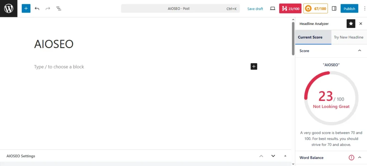This screenshot has width=367, height=166.
Task: Undo the last change
Action: pos(37,9)
